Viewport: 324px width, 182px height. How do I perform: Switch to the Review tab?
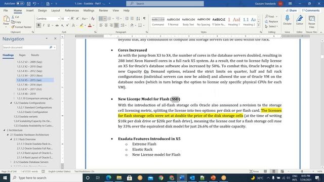click(103, 10)
